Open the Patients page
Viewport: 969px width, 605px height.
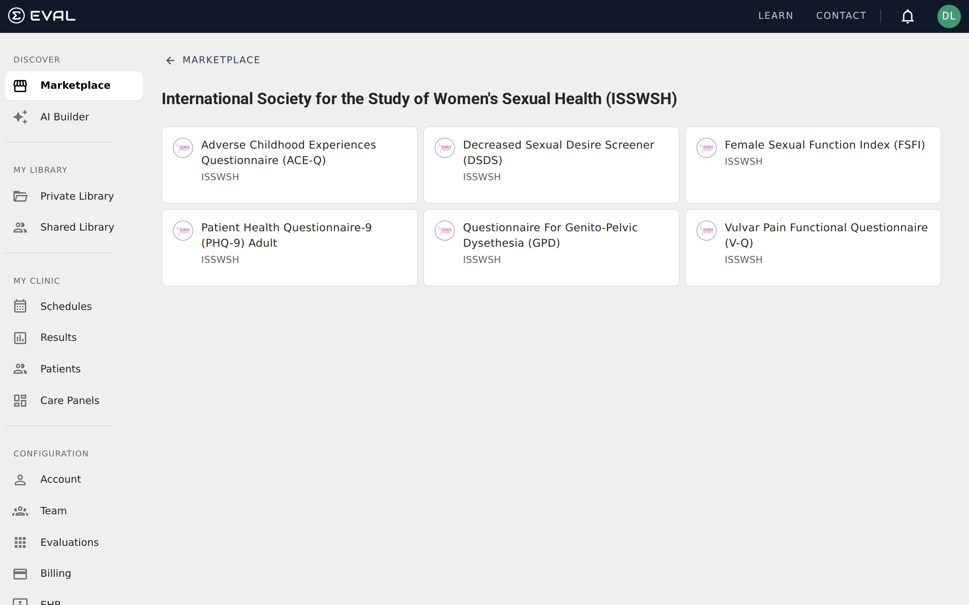[60, 369]
